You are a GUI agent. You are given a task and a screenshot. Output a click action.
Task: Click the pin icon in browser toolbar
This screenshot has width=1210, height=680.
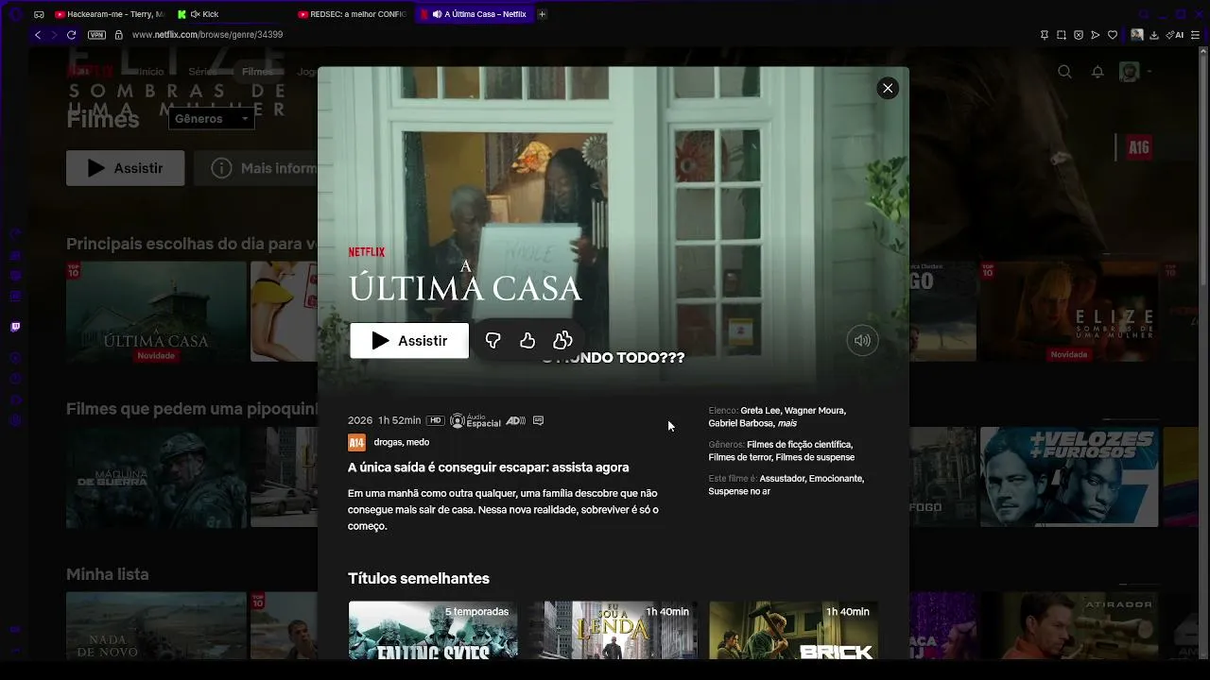1044,35
